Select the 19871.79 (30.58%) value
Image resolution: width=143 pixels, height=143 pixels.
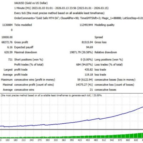pos(81,52)
